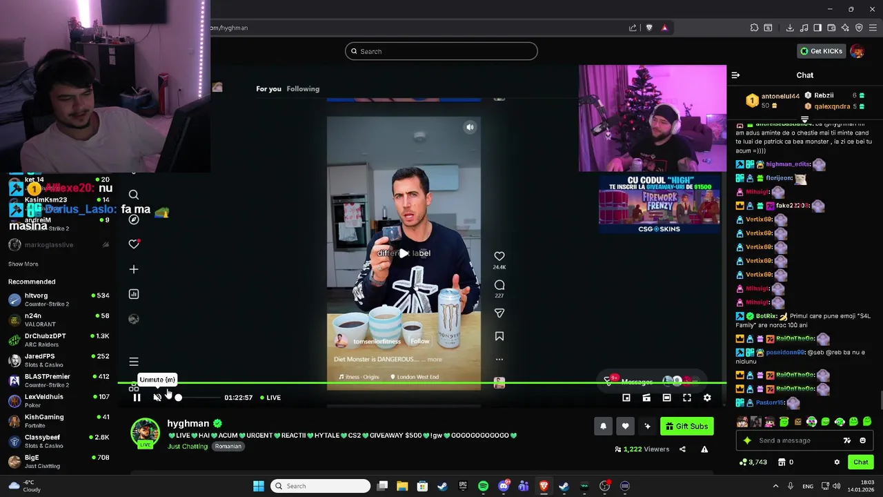Open player settings gear
The width and height of the screenshot is (883, 497).
(x=707, y=398)
